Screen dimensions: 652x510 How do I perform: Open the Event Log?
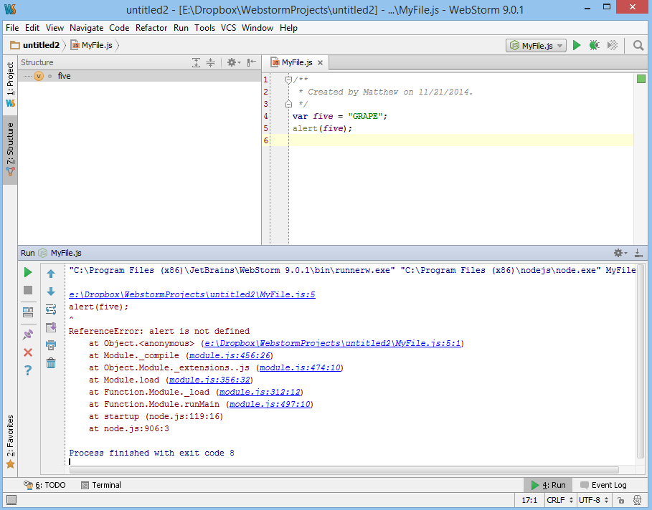click(x=603, y=485)
